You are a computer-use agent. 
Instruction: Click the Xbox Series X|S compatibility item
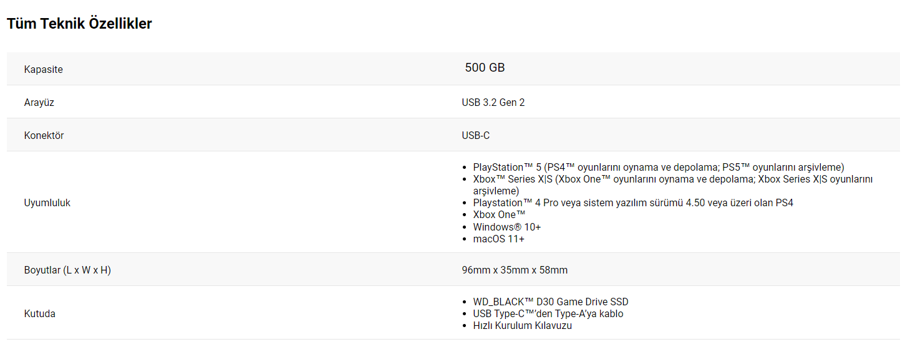pyautogui.click(x=673, y=185)
